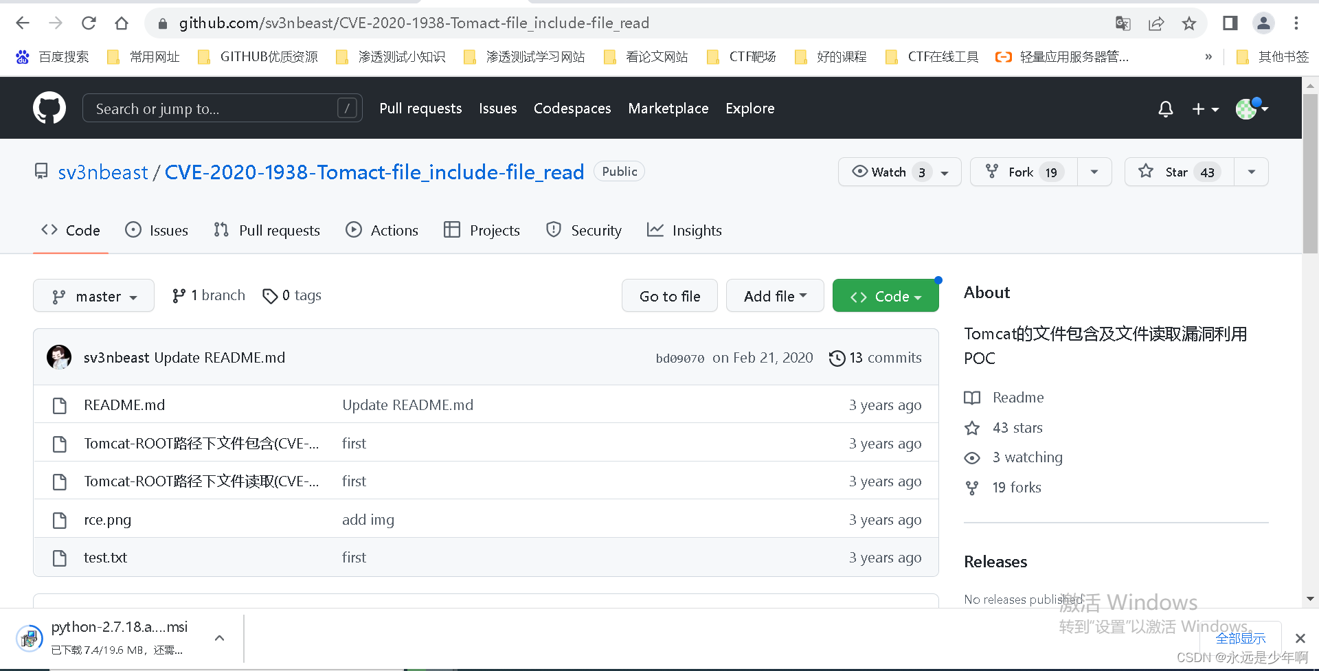The image size is (1319, 671).
Task: Select the Security tab
Action: [x=584, y=230]
